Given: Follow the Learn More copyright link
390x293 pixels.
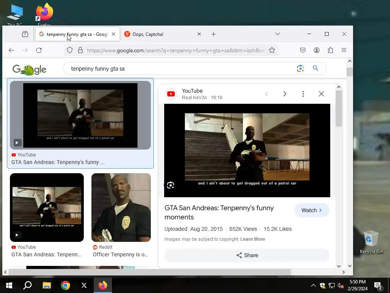Looking at the screenshot, I should (253, 239).
